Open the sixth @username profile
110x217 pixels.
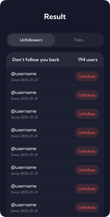click(24, 168)
